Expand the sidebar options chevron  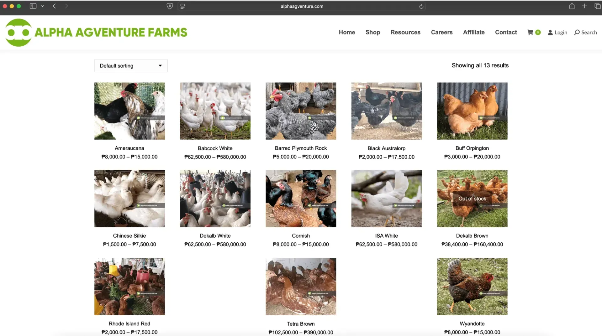pyautogui.click(x=42, y=6)
